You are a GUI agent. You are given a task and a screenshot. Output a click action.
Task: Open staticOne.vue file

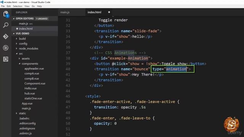(x=33, y=98)
